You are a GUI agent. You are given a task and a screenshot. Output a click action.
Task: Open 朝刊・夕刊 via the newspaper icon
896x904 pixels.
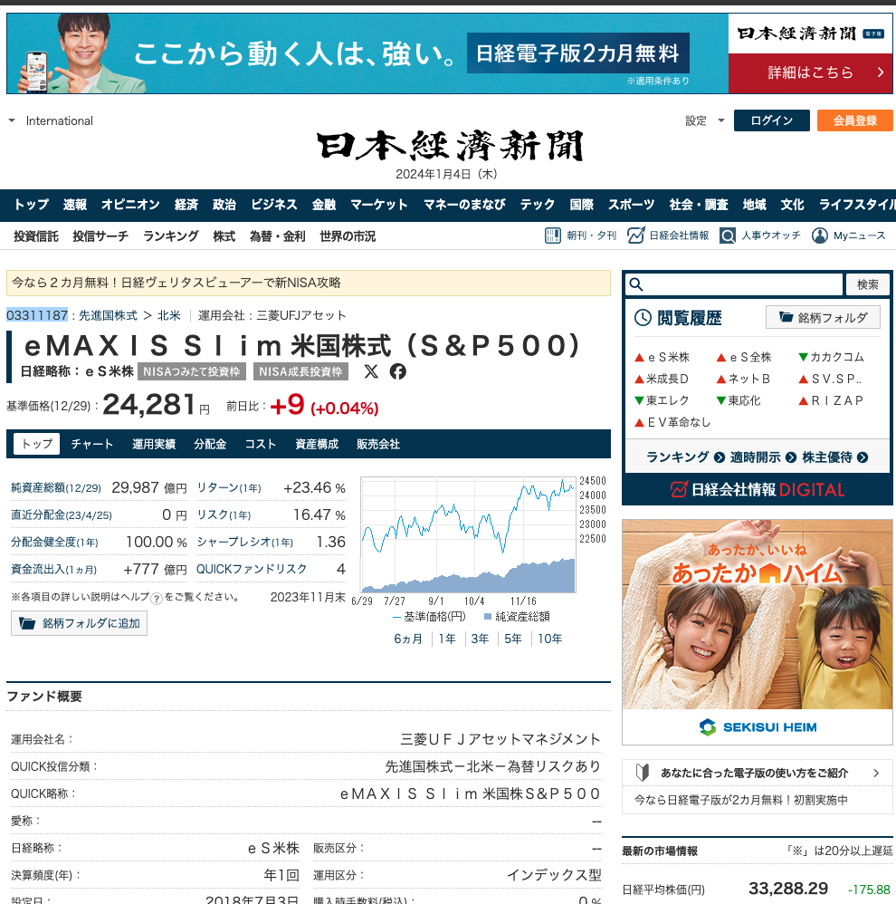(553, 235)
